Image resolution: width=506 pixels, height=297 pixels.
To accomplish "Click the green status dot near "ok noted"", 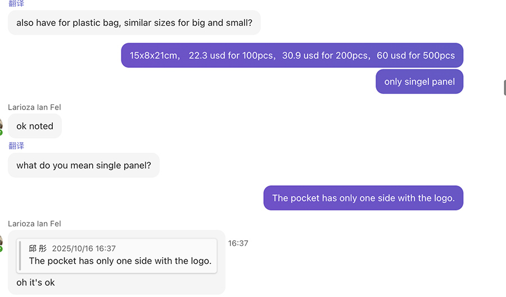I will tap(1, 132).
